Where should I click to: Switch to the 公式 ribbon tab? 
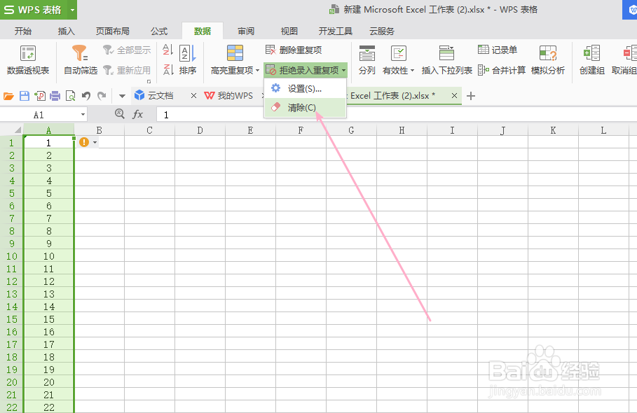(x=159, y=31)
